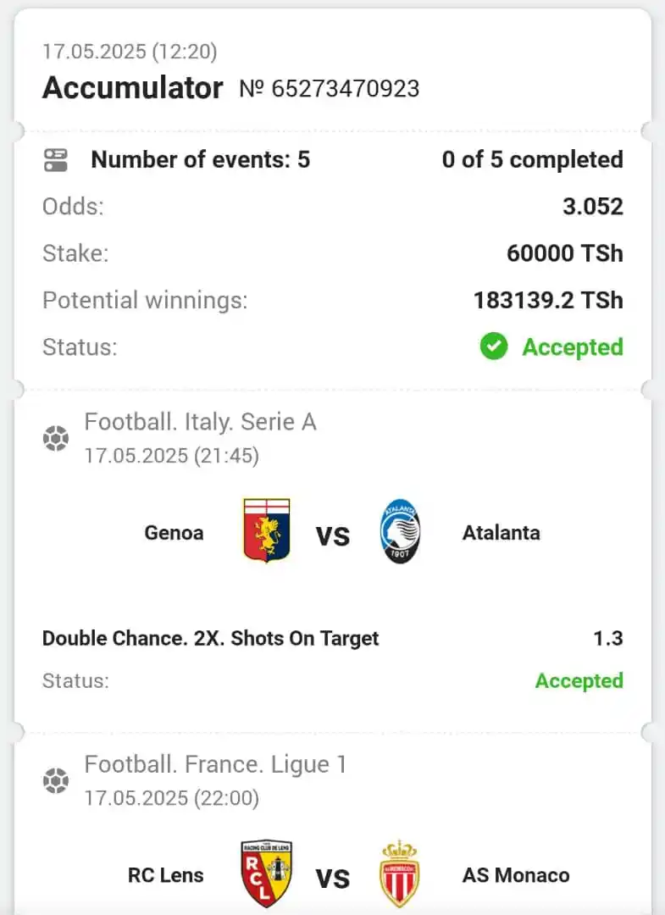Click the AS Monaco club crest
Image resolution: width=665 pixels, height=915 pixels.
[x=400, y=873]
